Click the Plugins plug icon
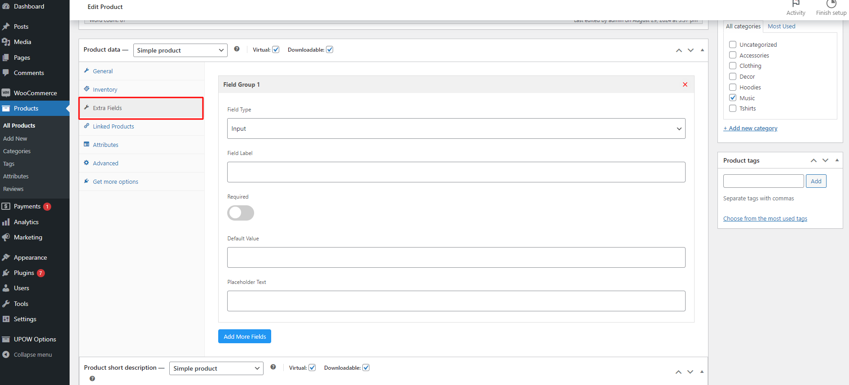 point(6,273)
